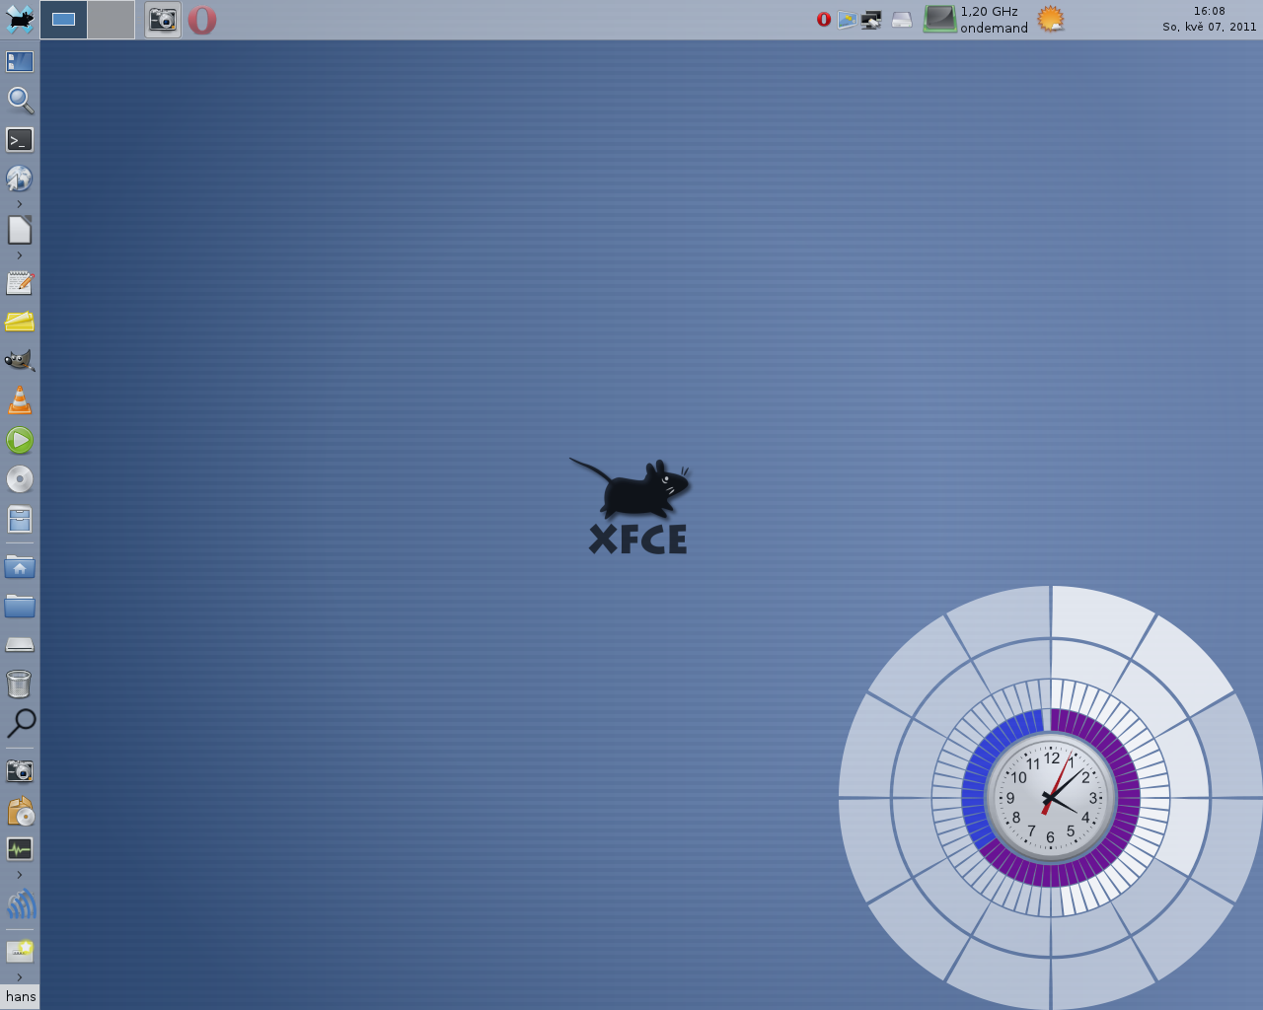Open the Xfce applications menu
Viewport: 1263px width, 1010px height.
click(x=19, y=19)
